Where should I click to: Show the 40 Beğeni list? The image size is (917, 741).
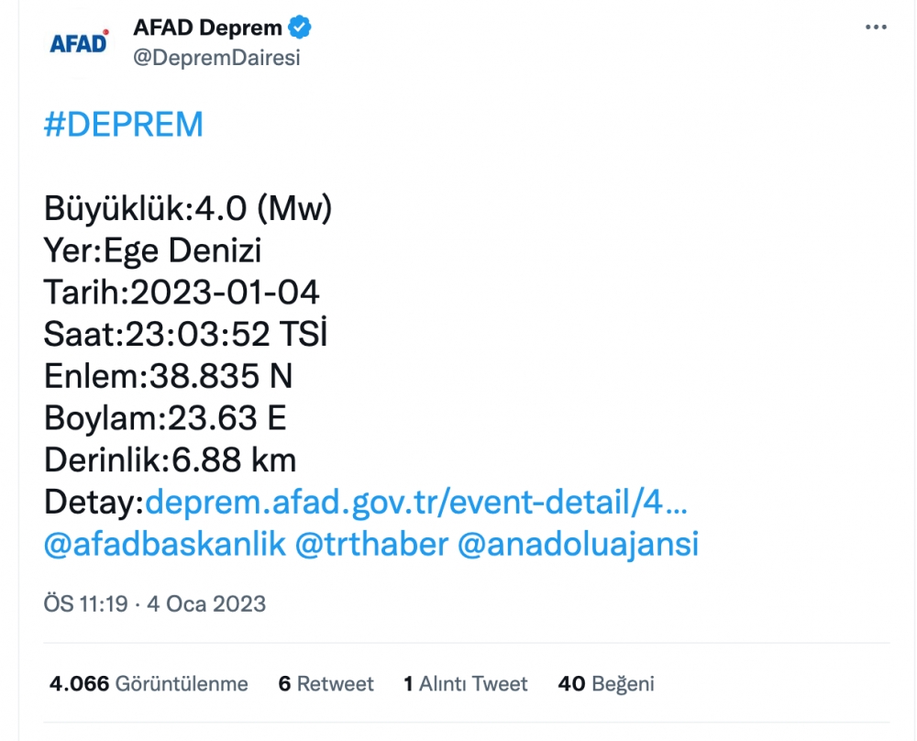pos(605,684)
